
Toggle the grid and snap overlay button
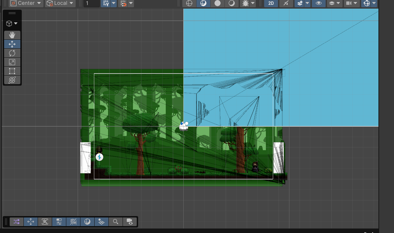click(73, 222)
